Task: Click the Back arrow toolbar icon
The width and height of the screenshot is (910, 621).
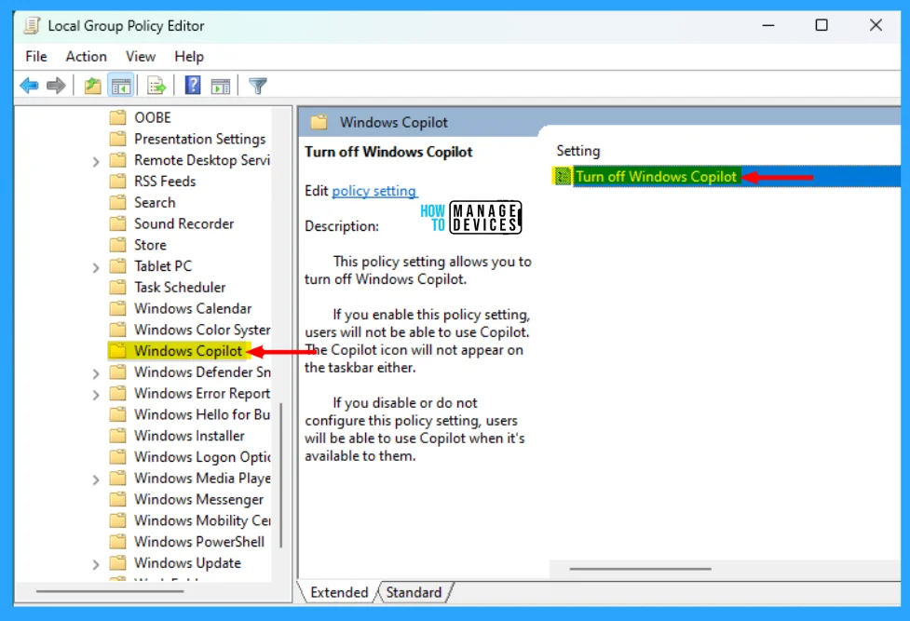Action: (29, 86)
